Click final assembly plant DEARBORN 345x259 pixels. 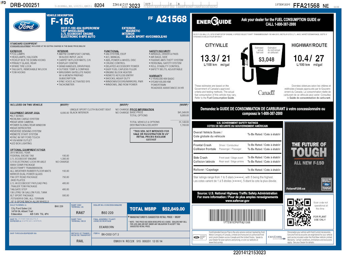click(106, 227)
